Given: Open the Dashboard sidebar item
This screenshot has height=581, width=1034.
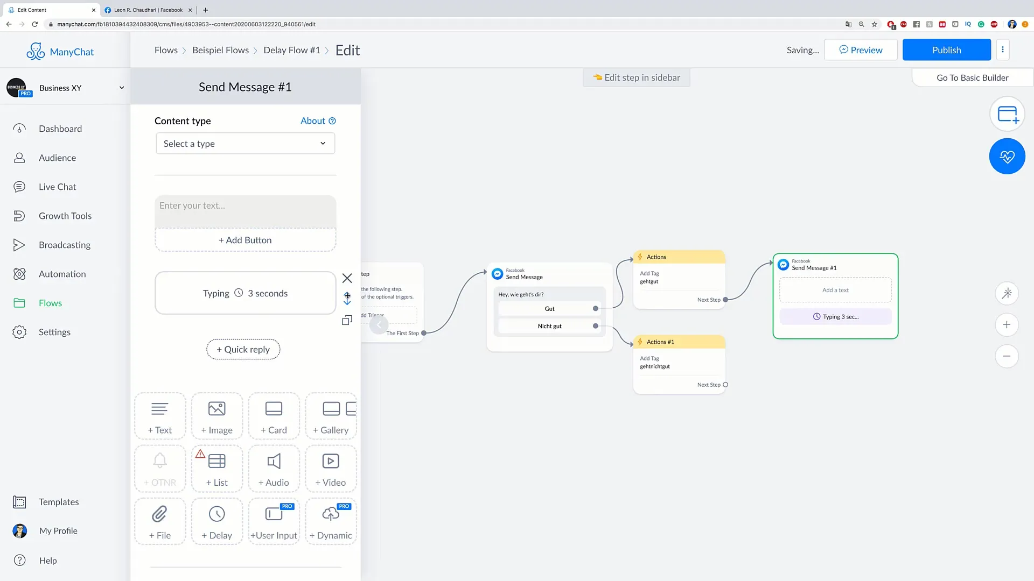Looking at the screenshot, I should [60, 129].
